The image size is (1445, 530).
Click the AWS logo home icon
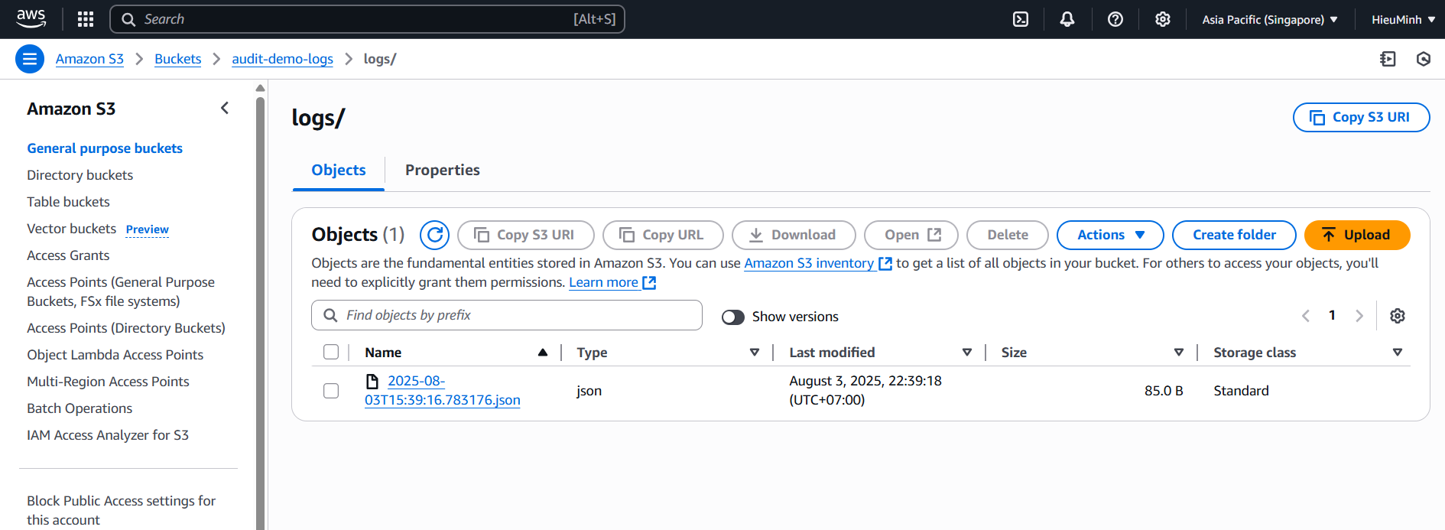point(31,19)
